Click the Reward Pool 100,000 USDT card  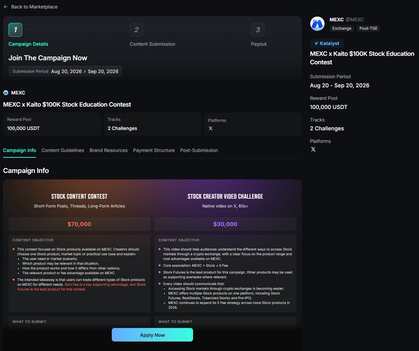point(52,124)
